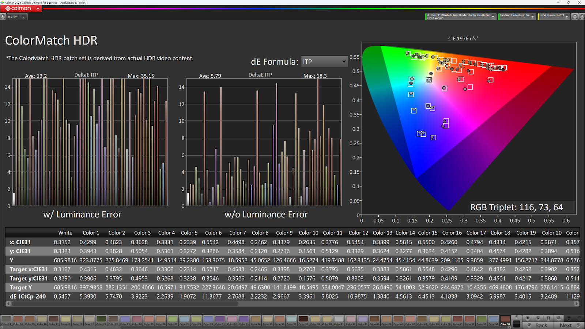Click the data table horizontal scrollbar thumb
Image resolution: width=585 pixels, height=329 pixels.
125,304
